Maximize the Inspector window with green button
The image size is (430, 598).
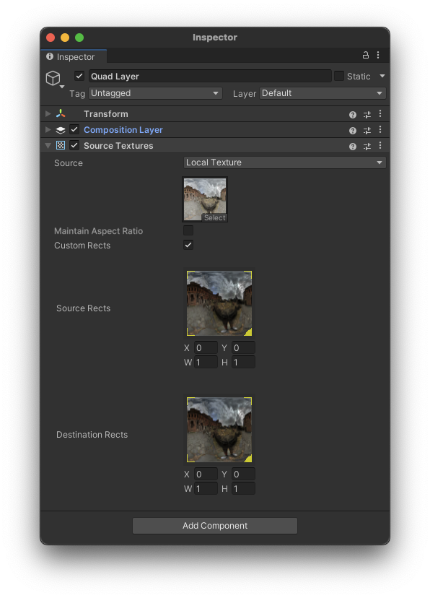[x=79, y=38]
